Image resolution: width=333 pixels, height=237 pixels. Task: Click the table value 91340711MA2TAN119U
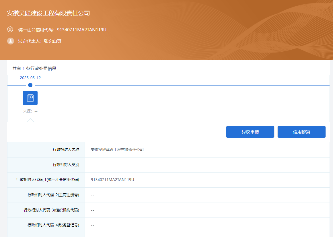(112, 180)
